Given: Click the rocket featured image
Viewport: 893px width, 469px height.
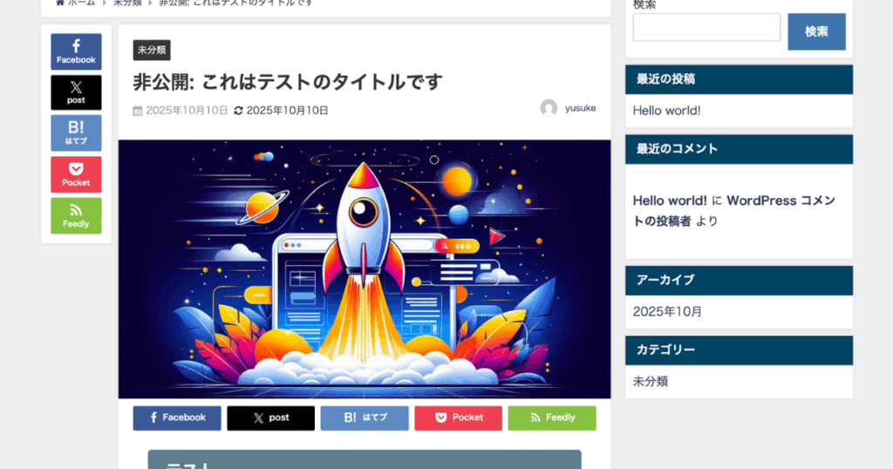Looking at the screenshot, I should tap(365, 269).
